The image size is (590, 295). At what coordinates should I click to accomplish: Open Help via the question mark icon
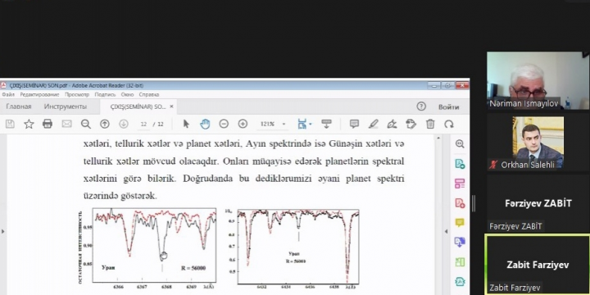421,107
